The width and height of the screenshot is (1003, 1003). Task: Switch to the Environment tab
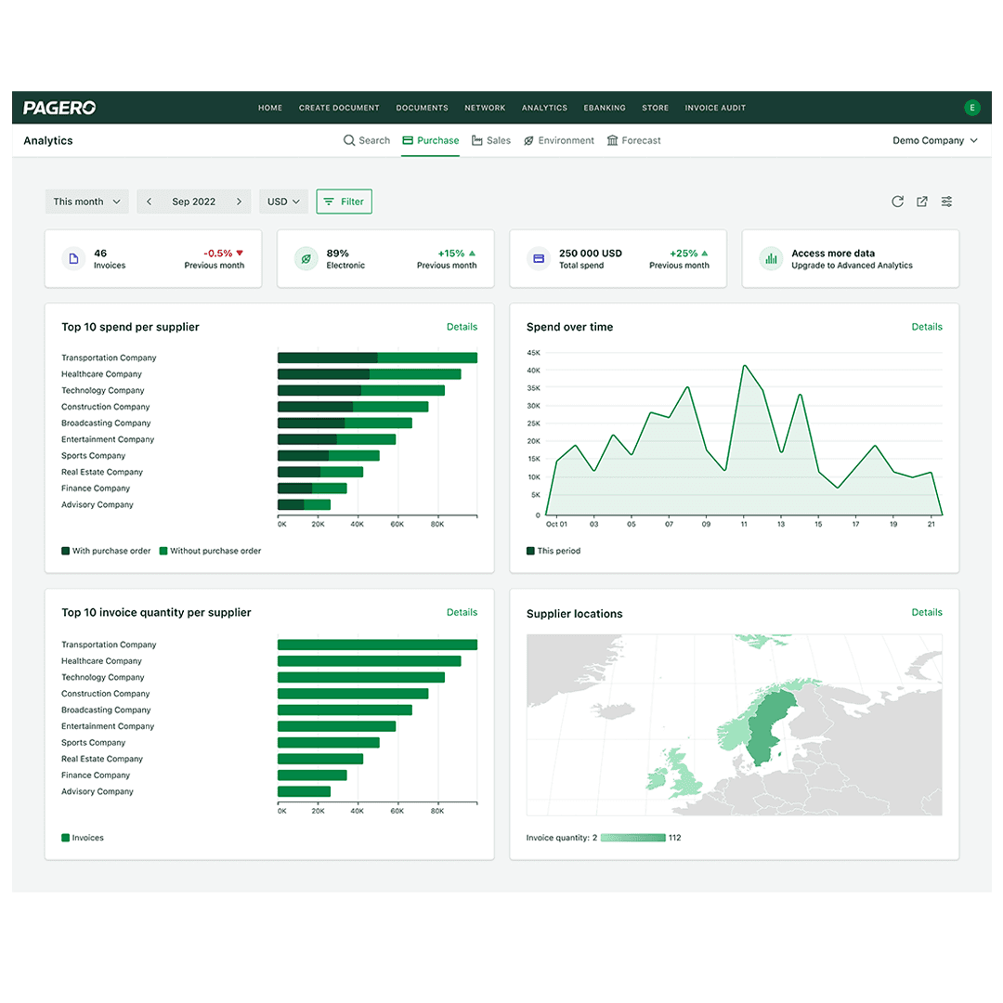(x=558, y=141)
